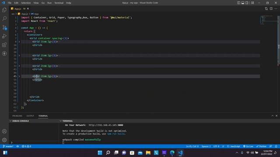Maximize the panel using the up chevron
Screen dimensions: 280x157
pos(273,116)
